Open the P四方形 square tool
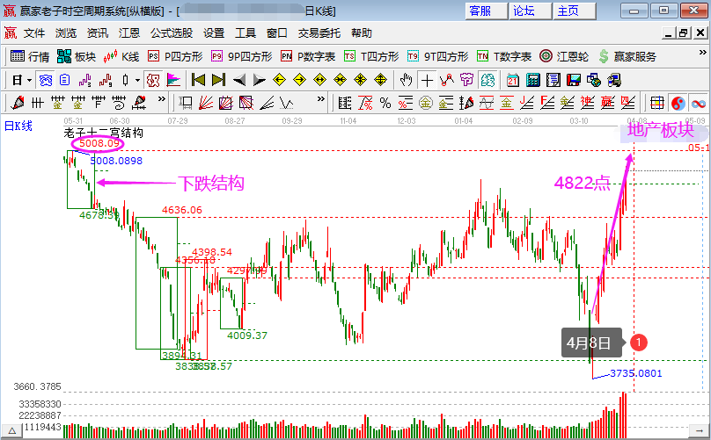Image resolution: width=711 pixels, height=440 pixels. 175,56
